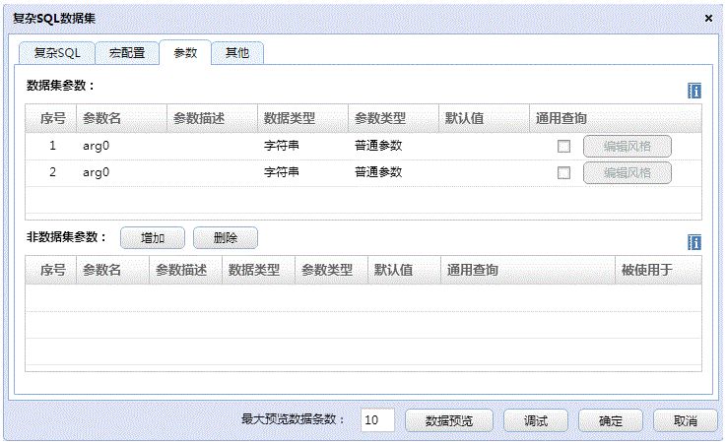Tick the 通用查询 checkbox in row 1

[563, 147]
